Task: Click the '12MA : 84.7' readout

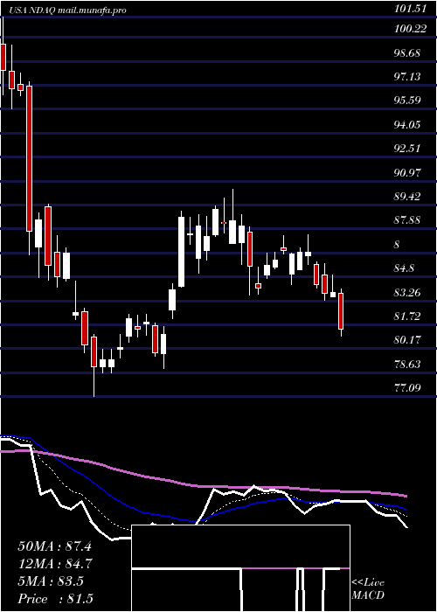Action: (54, 564)
